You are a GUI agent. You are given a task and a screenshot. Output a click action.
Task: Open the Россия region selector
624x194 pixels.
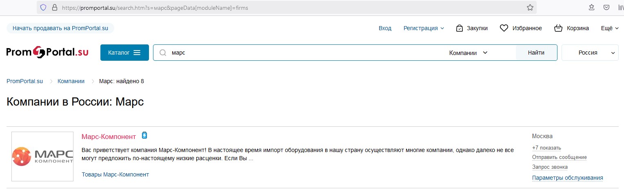(590, 53)
